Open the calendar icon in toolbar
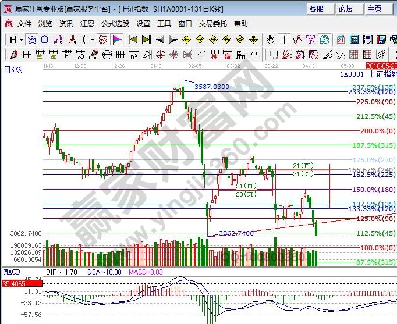Viewport: 397px width, 324px height. click(x=342, y=40)
